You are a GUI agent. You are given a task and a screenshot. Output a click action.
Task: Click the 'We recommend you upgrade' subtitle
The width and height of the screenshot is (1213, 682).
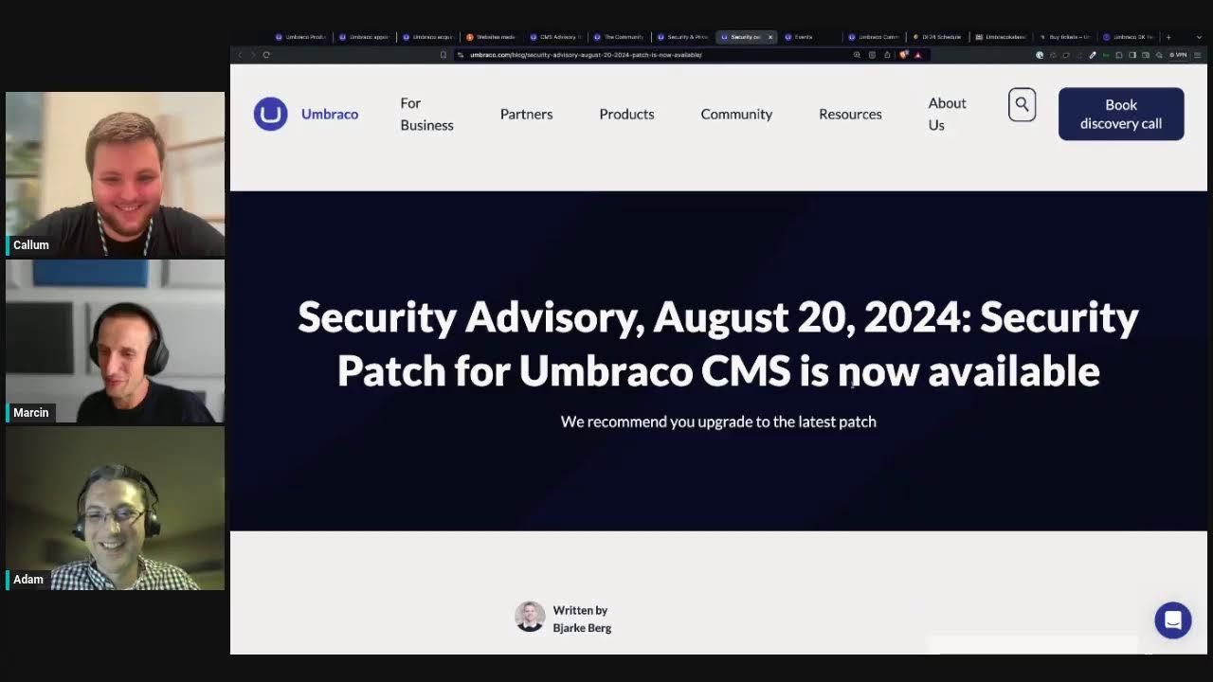718,422
